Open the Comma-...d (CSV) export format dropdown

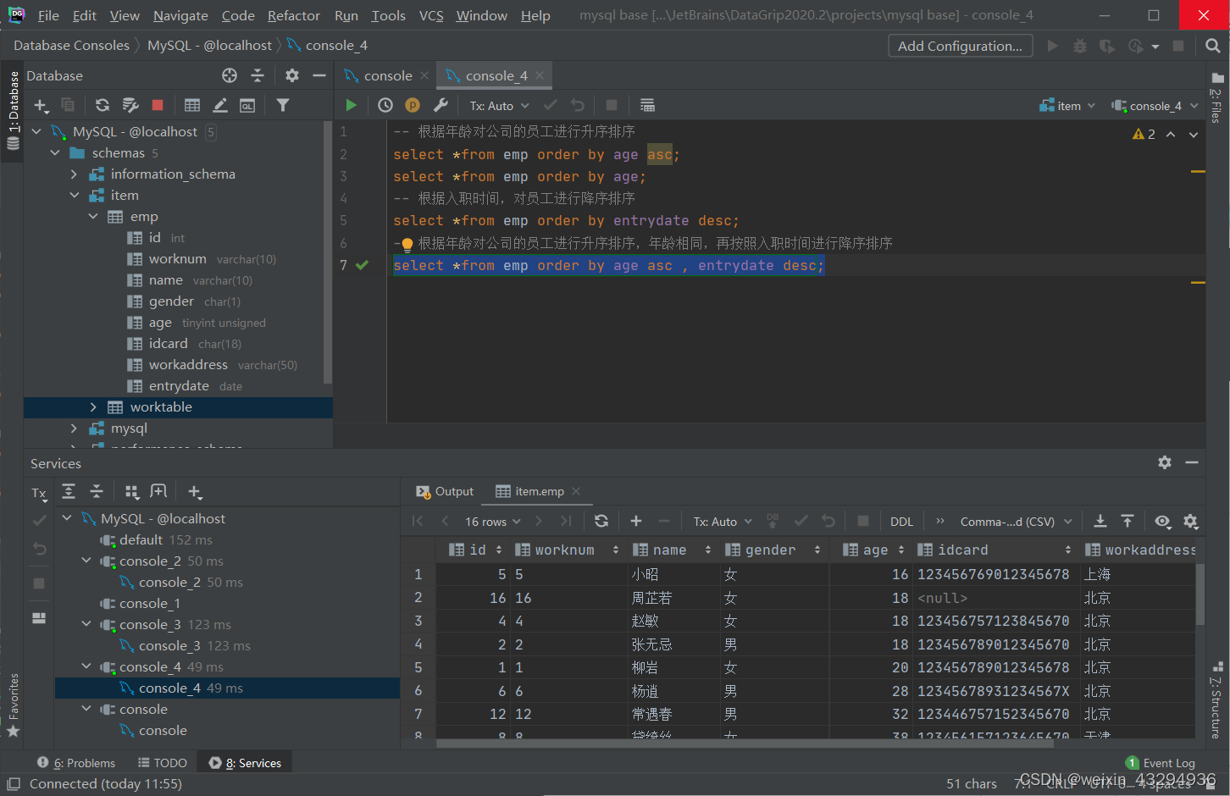pos(1016,522)
